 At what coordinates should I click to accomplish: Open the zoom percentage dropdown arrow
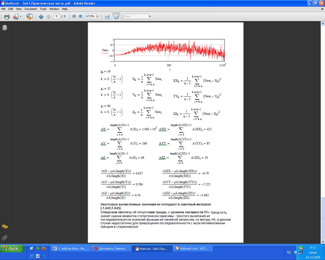97,16
